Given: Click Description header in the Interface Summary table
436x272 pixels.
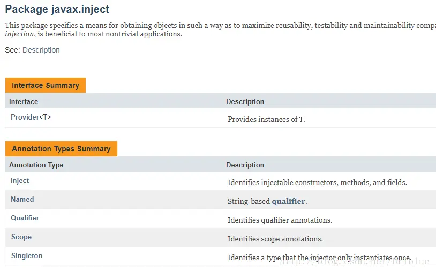Looking at the screenshot, I should point(245,101).
